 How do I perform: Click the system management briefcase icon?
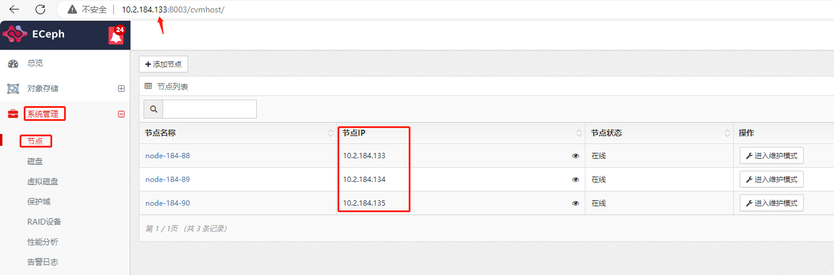coord(13,114)
